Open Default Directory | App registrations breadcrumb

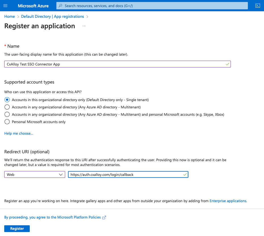pos(52,16)
